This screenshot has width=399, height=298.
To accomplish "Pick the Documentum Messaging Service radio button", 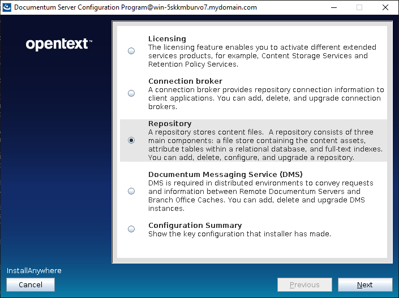I will 131,191.
